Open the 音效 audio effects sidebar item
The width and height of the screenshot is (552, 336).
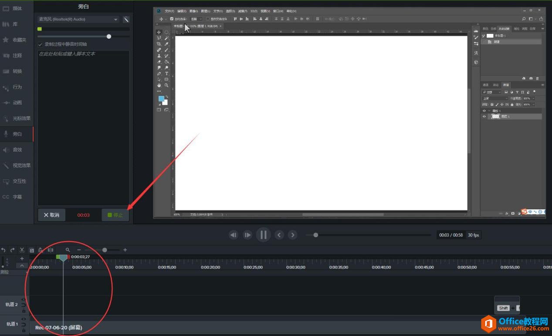[x=17, y=150]
